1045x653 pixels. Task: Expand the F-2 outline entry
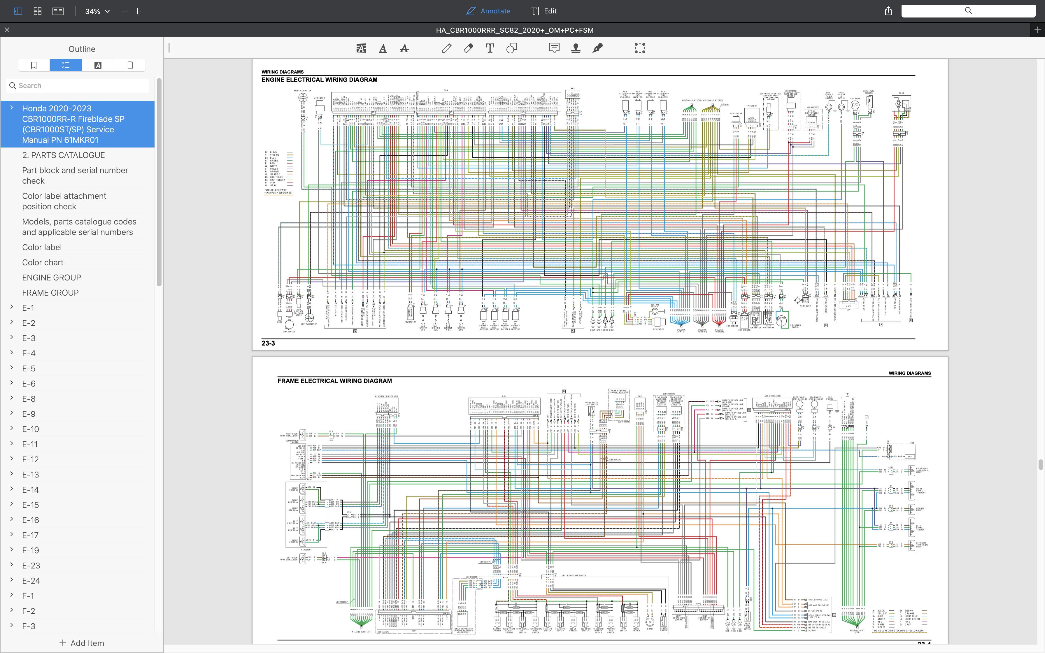pyautogui.click(x=12, y=610)
